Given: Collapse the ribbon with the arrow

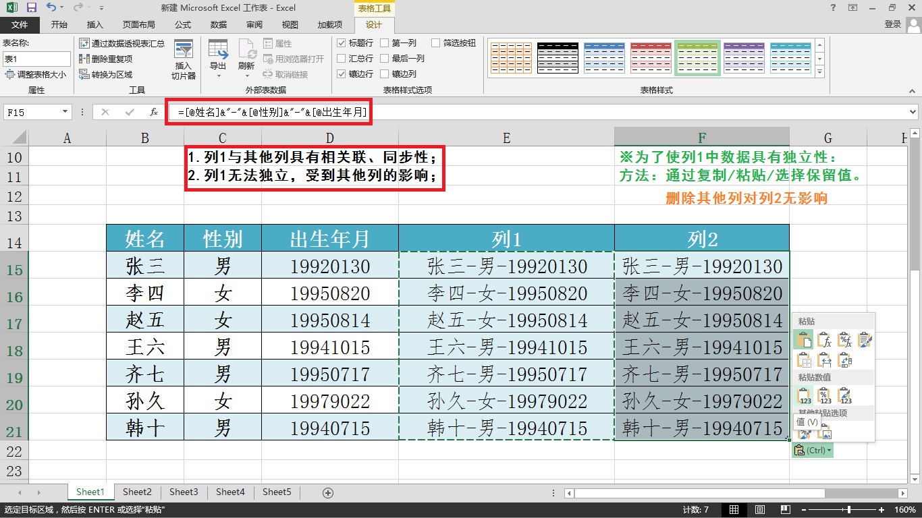Looking at the screenshot, I should click(x=913, y=90).
